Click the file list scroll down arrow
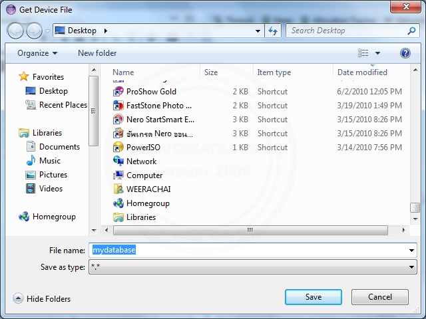The width and height of the screenshot is (426, 319). (x=415, y=219)
